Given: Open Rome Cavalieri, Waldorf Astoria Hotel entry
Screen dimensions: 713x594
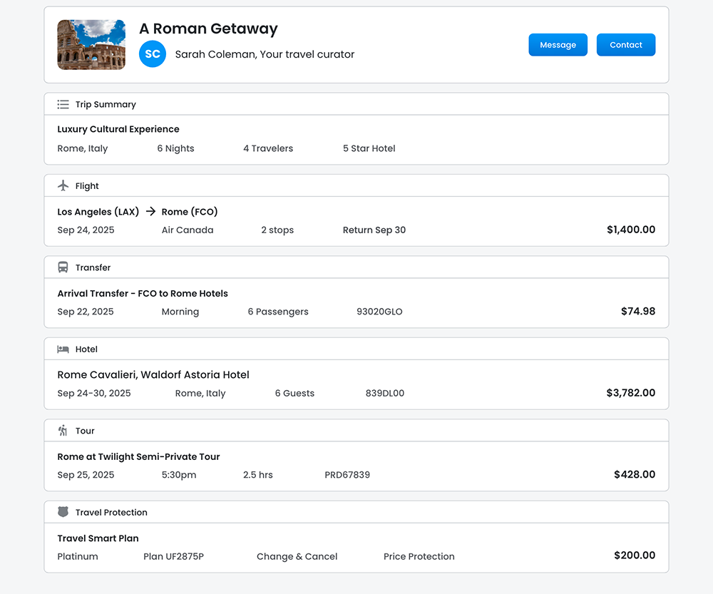Looking at the screenshot, I should pyautogui.click(x=153, y=374).
